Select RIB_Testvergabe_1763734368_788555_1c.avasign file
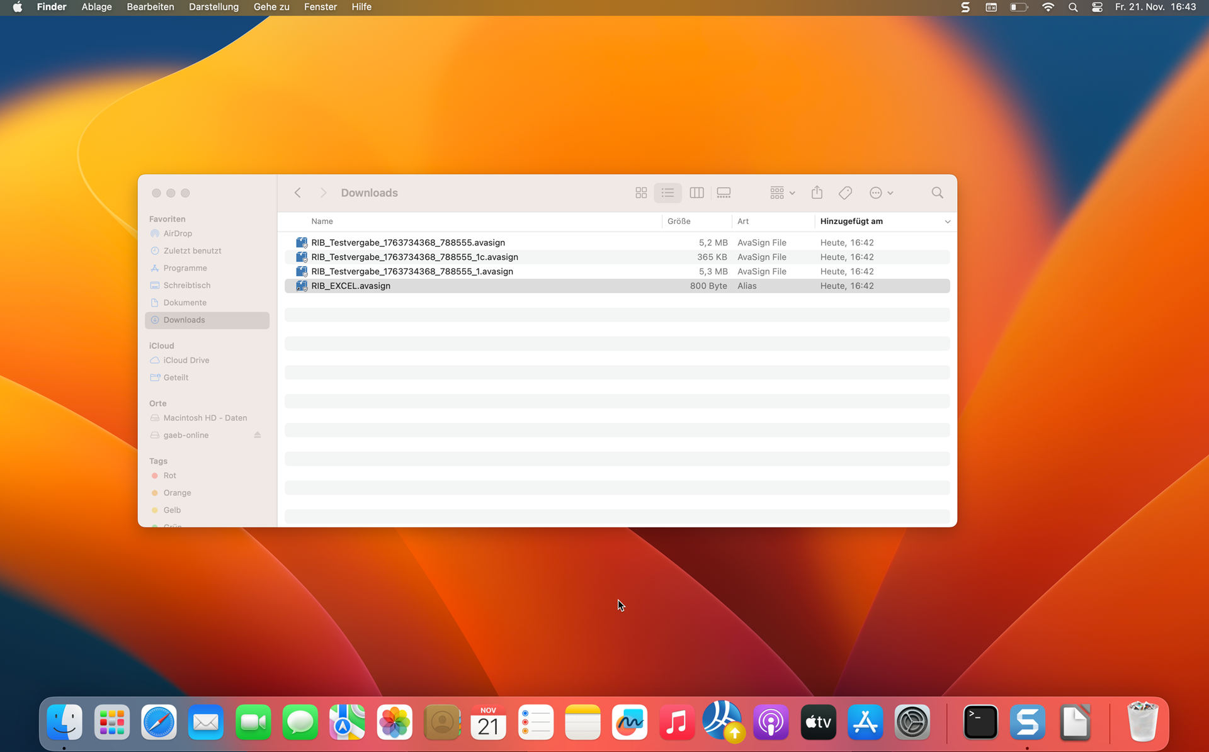1209x752 pixels. tap(617, 257)
